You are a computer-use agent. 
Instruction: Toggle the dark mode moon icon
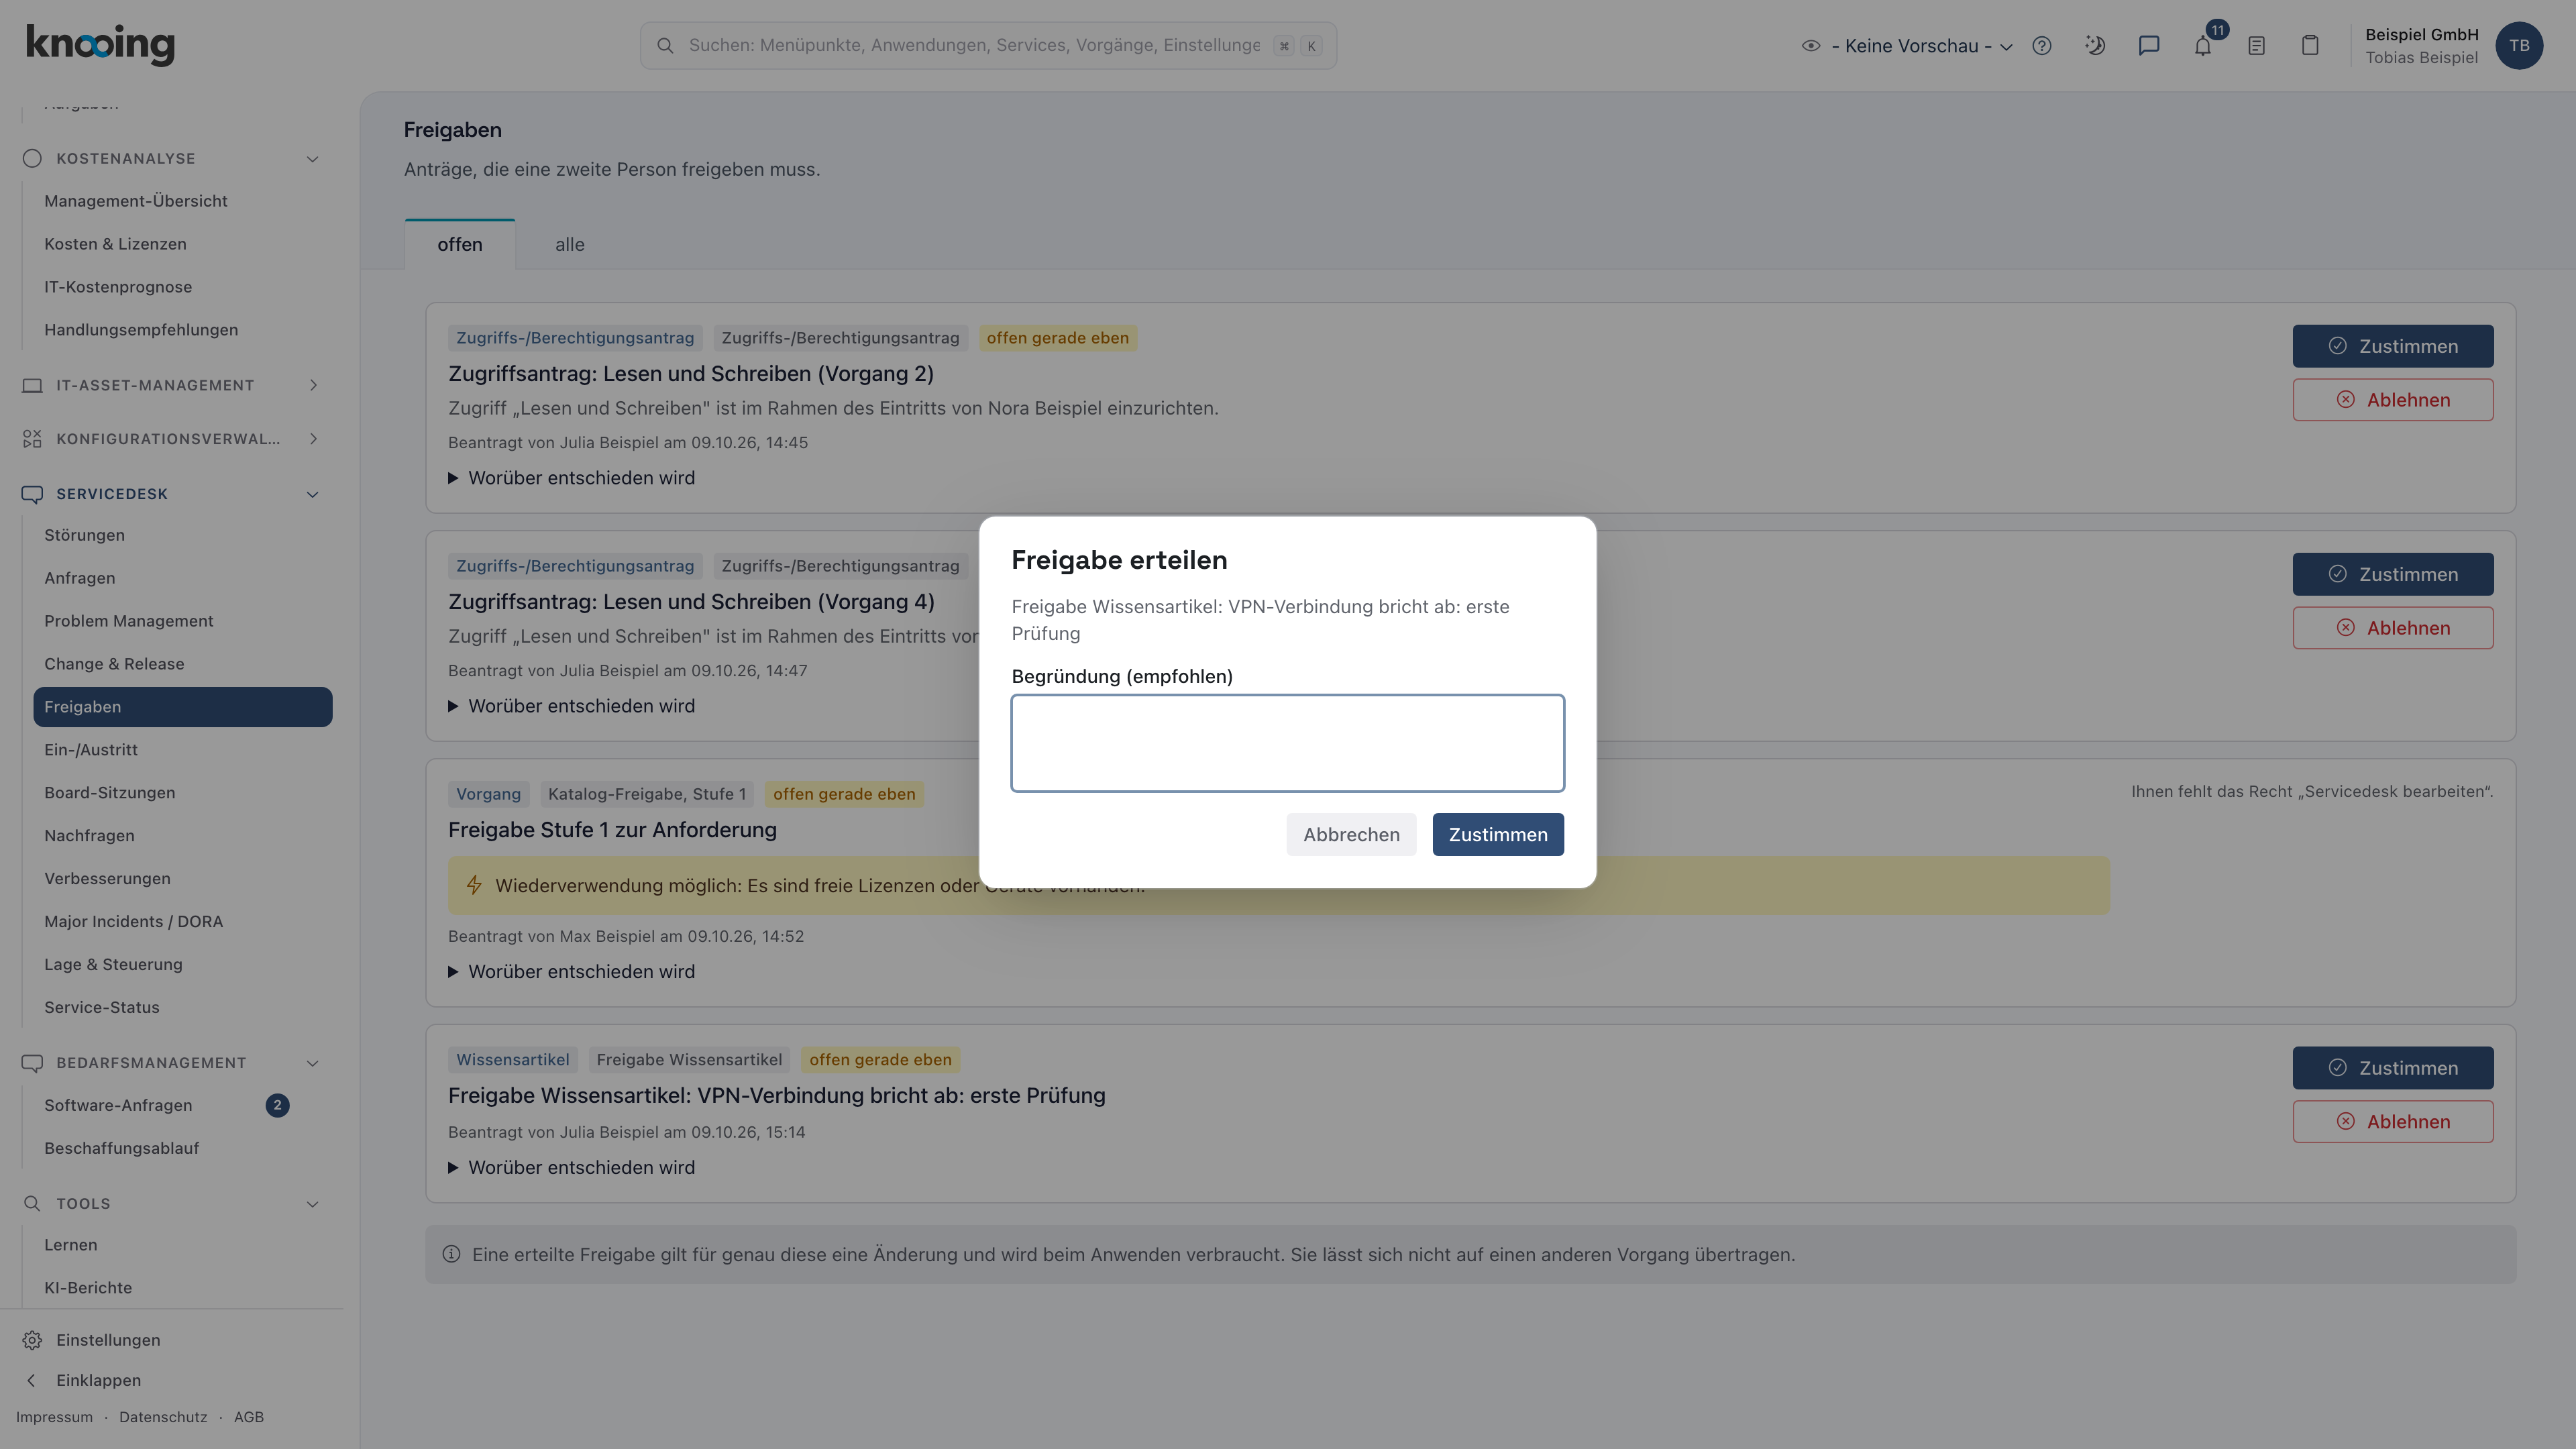tap(2095, 45)
